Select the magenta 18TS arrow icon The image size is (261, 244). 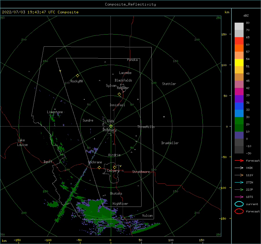[x=239, y=197]
